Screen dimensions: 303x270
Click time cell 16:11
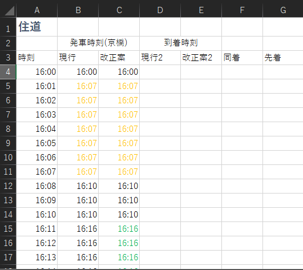pyautogui.click(x=37, y=229)
